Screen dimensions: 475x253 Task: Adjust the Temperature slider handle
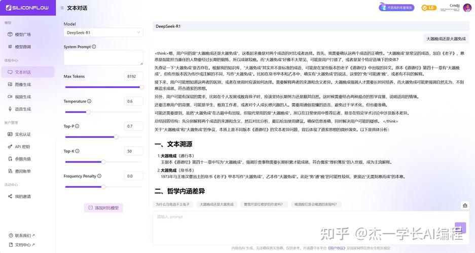click(x=88, y=112)
